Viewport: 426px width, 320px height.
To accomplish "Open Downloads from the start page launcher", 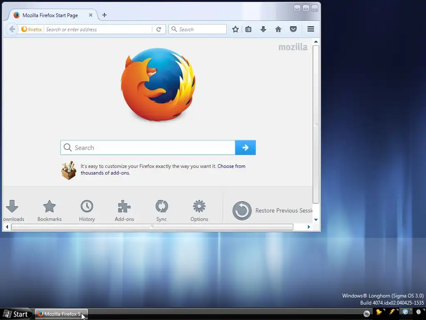I will (13, 211).
